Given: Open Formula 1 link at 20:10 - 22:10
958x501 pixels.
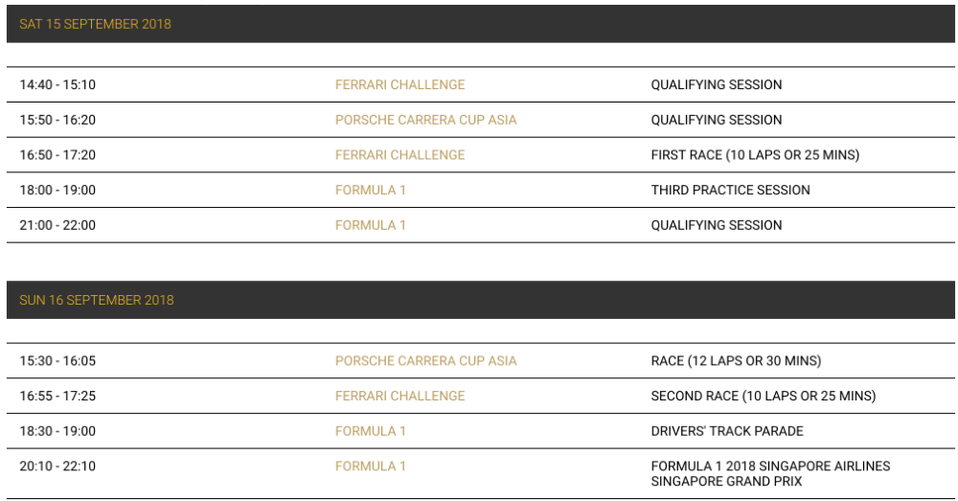Looking at the screenshot, I should coord(370,467).
